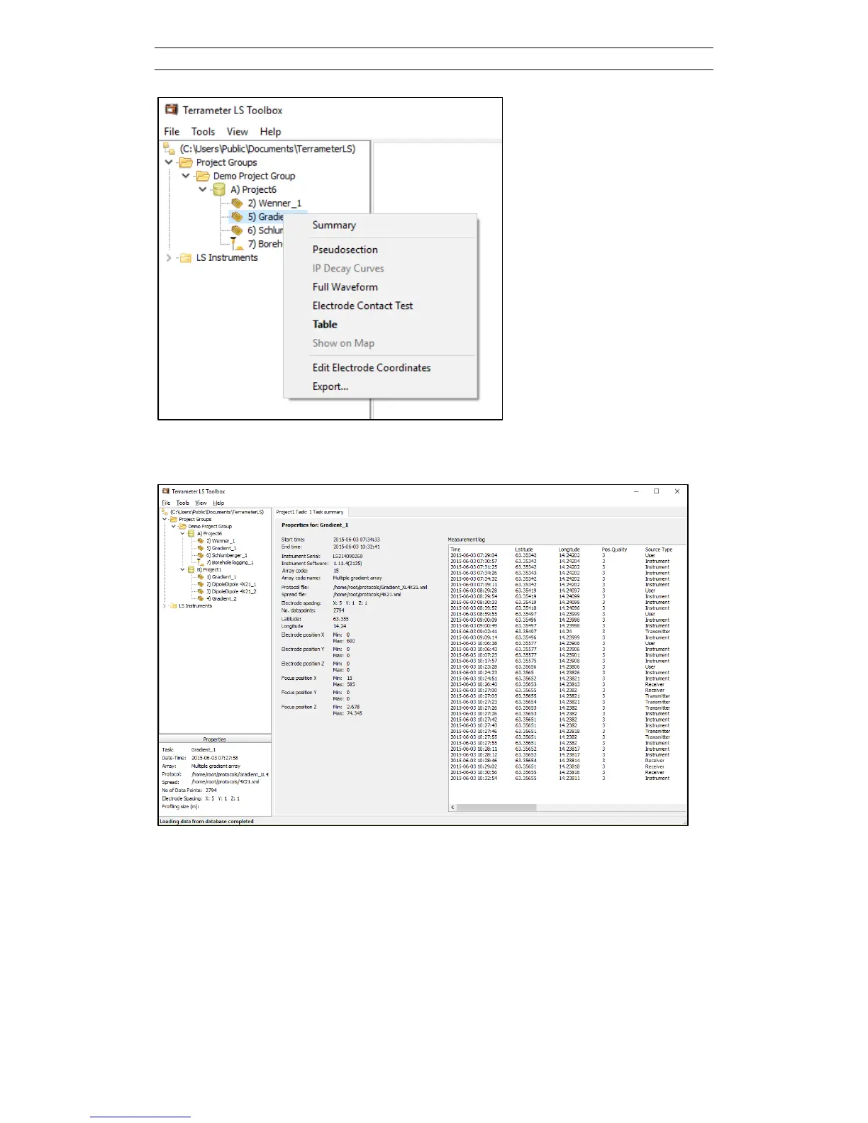Collapse A) Project6 in context-menu window
This screenshot has height=1123, width=868.
point(203,189)
